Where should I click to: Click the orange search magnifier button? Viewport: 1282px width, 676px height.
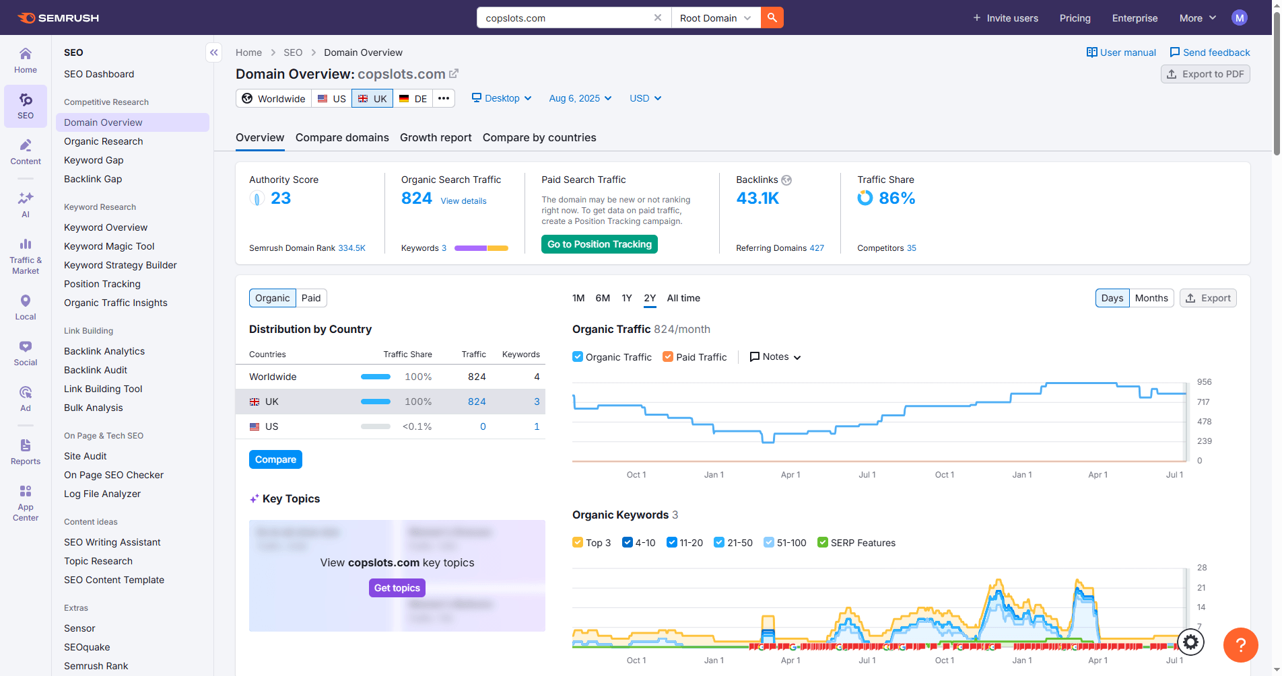point(772,17)
